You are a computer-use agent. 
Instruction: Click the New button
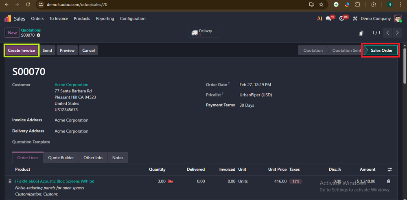[x=13, y=33]
